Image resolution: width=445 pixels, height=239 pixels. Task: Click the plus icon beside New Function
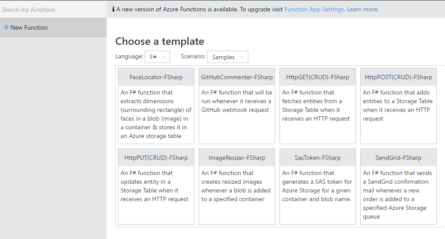6,27
